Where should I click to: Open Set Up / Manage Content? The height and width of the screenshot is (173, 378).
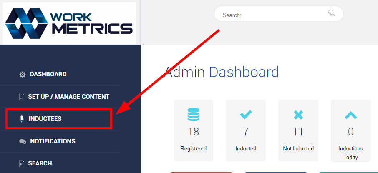click(x=69, y=97)
